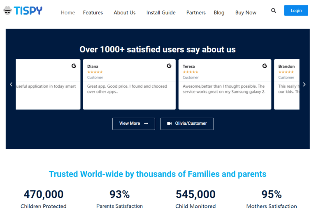Click the View More button
The height and width of the screenshot is (216, 316).
point(133,123)
